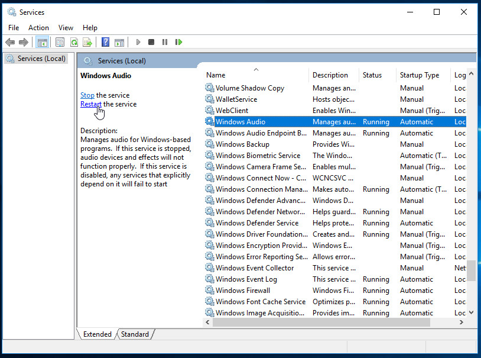Viewport: 481px width, 358px height.
Task: Click the Export List toolbar icon
Action: point(87,42)
